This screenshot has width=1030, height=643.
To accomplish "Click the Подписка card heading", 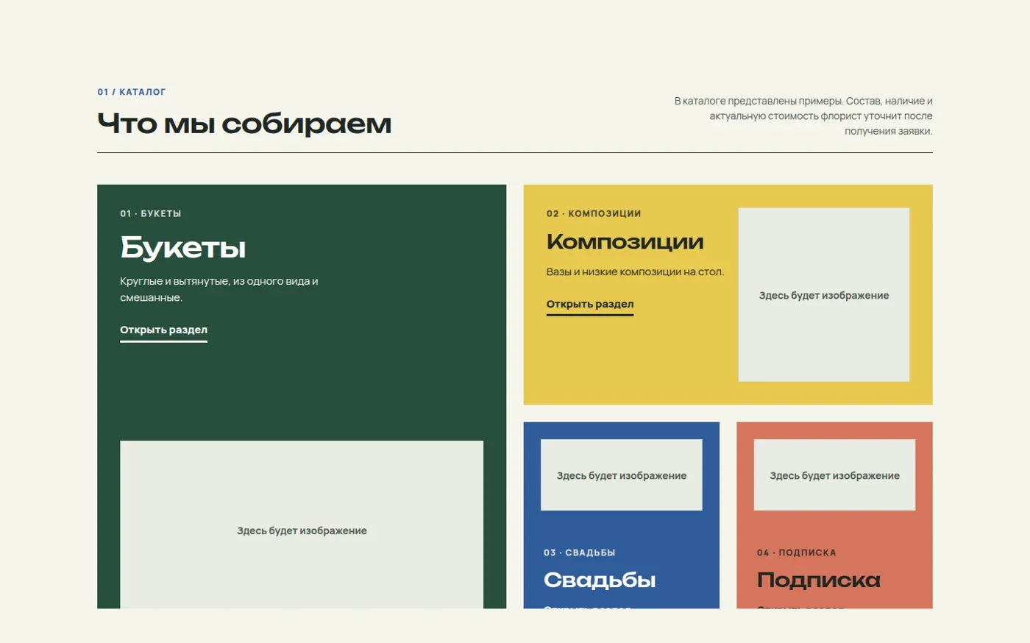I will coord(818,580).
